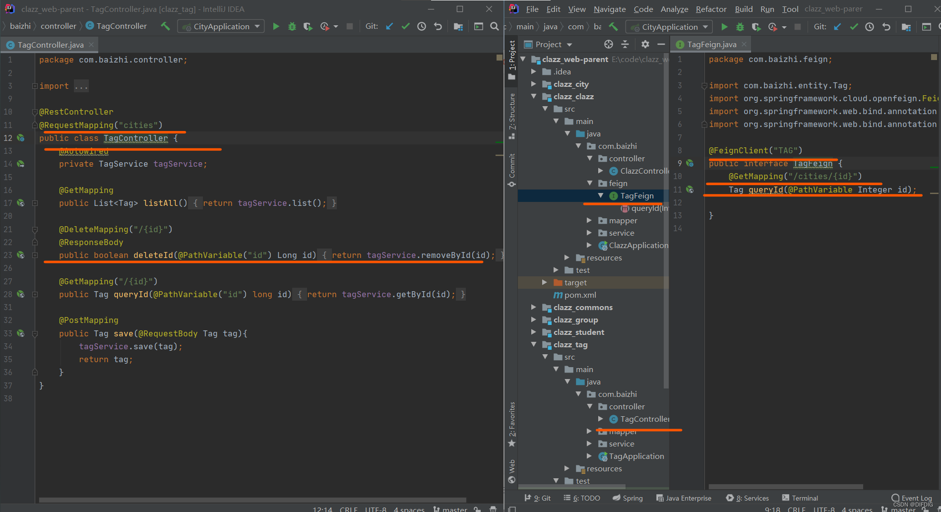
Task: Click the Build hammer icon in right window
Action: click(614, 27)
